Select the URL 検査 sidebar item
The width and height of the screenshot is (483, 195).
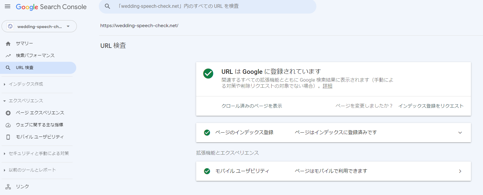(38, 68)
